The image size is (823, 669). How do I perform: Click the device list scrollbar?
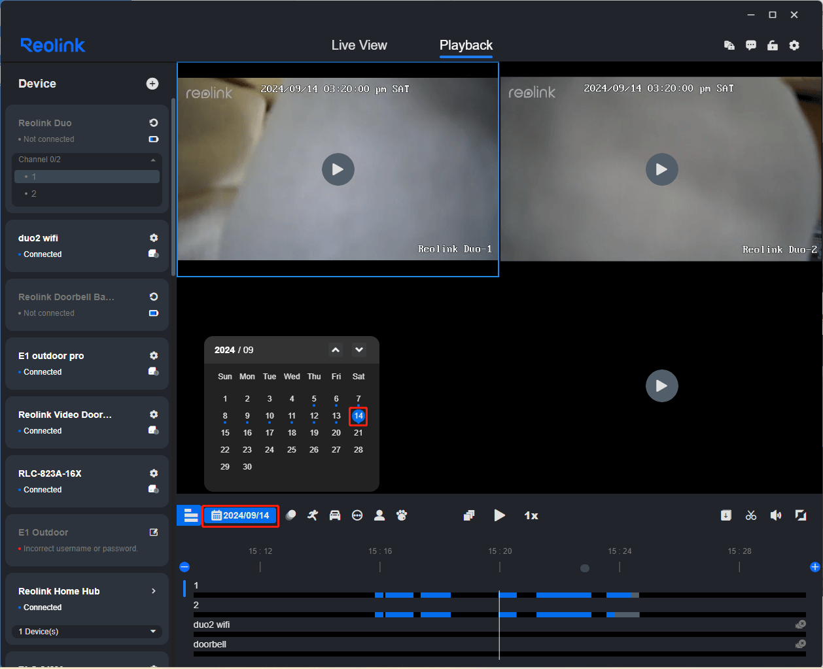pos(173,186)
